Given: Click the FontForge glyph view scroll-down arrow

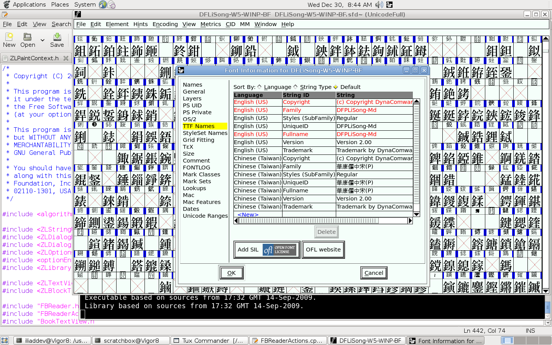Looking at the screenshot, I should [546, 291].
